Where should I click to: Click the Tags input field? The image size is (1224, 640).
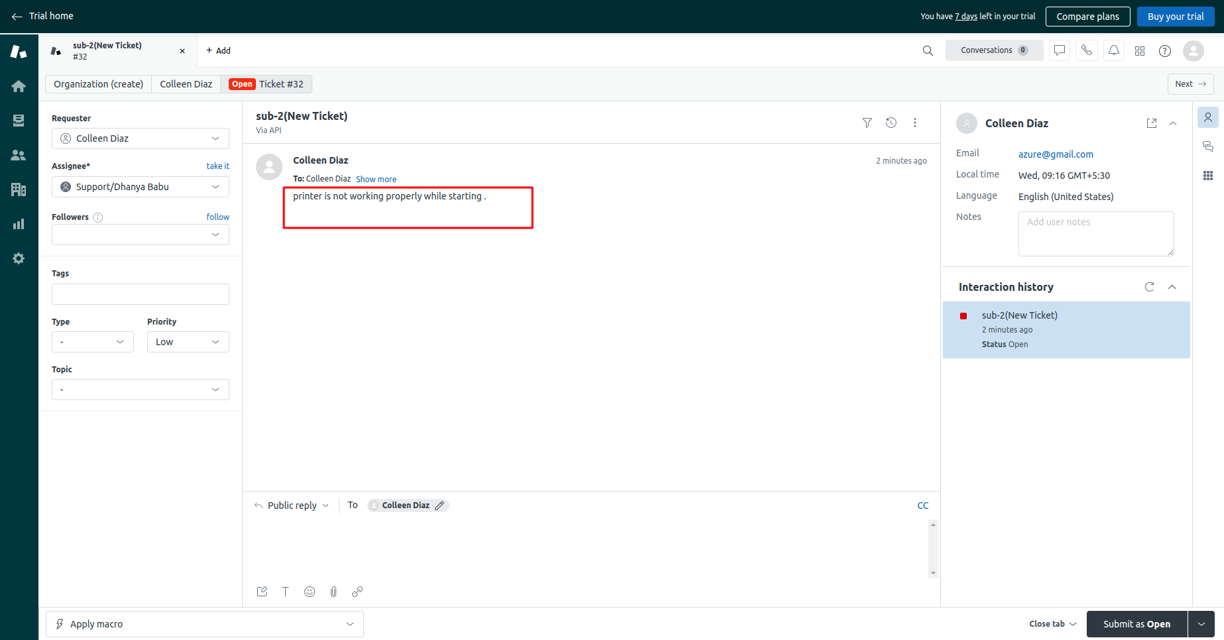(x=141, y=294)
